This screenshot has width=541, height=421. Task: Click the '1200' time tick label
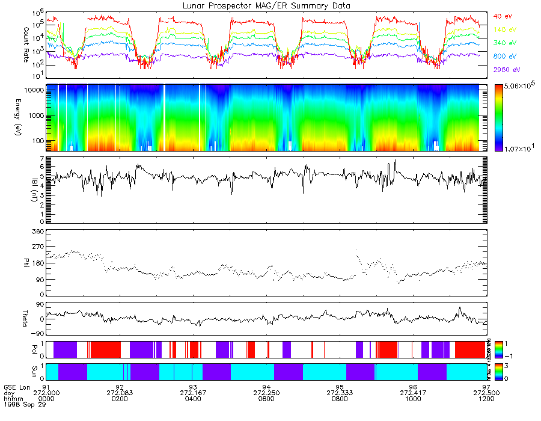click(486, 399)
